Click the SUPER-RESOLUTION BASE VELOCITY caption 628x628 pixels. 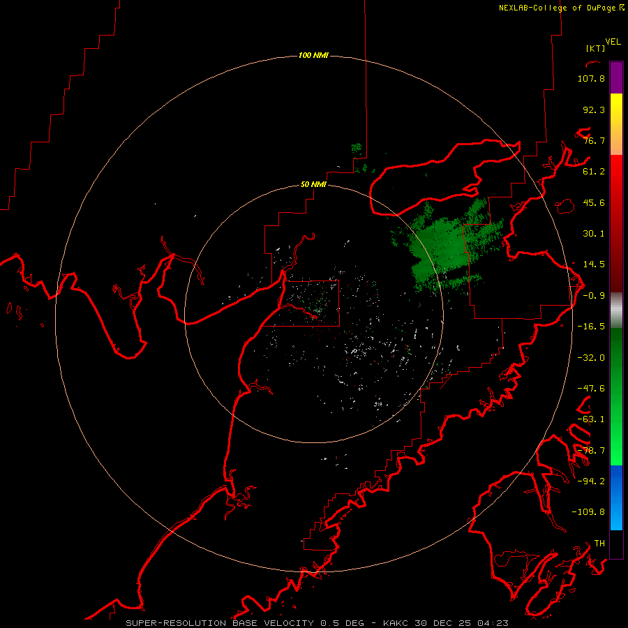pyautogui.click(x=220, y=623)
